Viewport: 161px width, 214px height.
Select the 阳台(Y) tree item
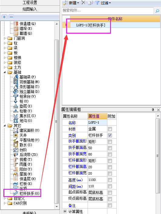[23, 169]
